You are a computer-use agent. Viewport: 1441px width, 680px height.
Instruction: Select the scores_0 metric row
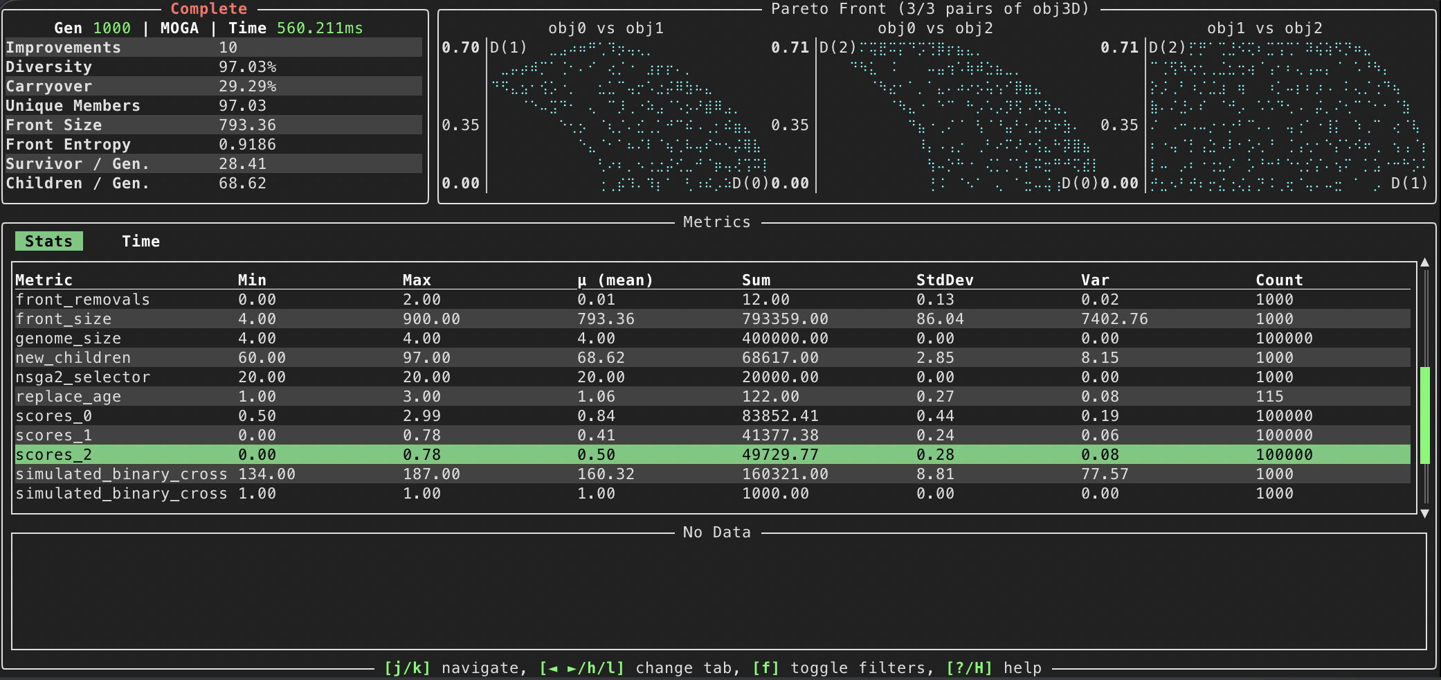[54, 415]
